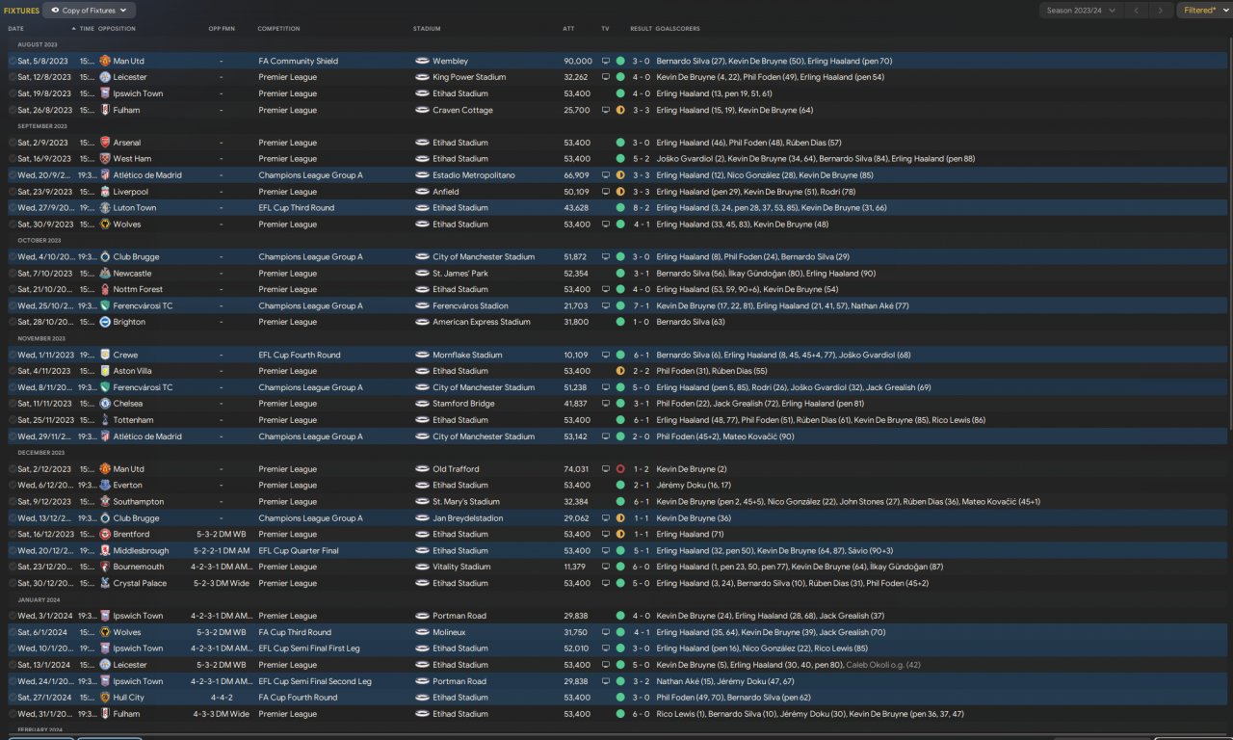Viewport: 1233px width, 740px height.
Task: Click the TV icon on the Brentford row
Action: [606, 535]
